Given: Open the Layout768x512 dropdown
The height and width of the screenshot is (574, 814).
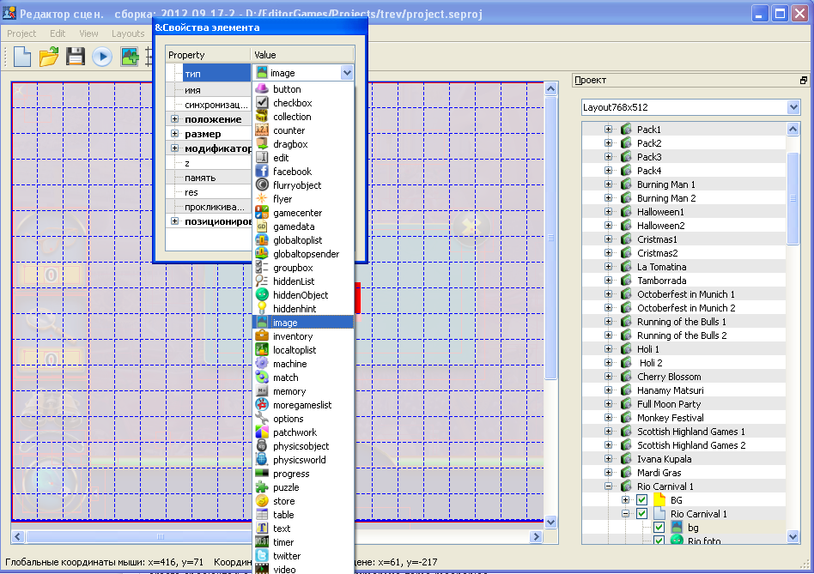Looking at the screenshot, I should point(690,107).
